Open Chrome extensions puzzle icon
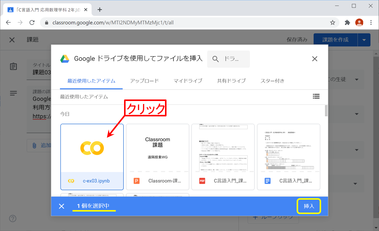Screen dimensions: 379x231 pos(347,22)
